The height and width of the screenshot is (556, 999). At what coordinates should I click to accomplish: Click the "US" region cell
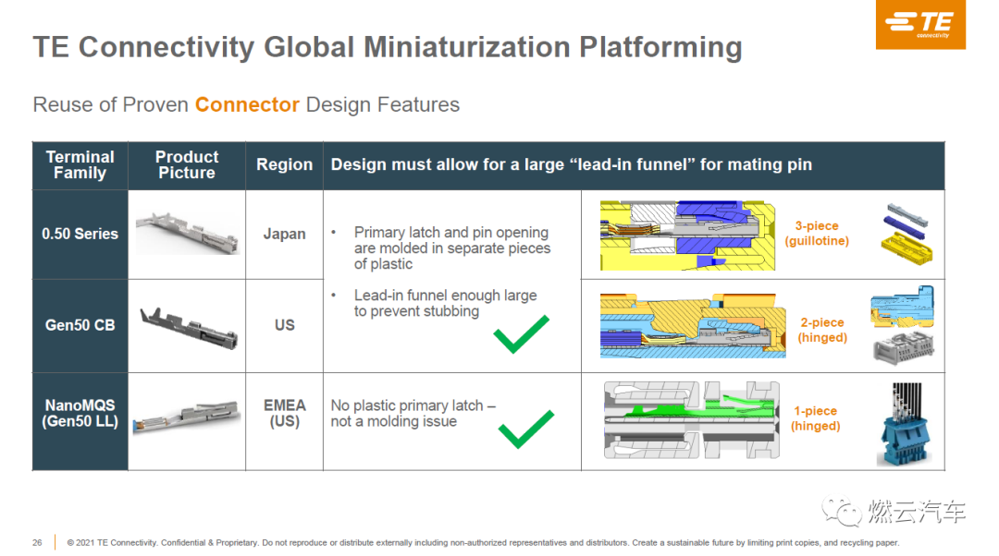[x=284, y=325]
